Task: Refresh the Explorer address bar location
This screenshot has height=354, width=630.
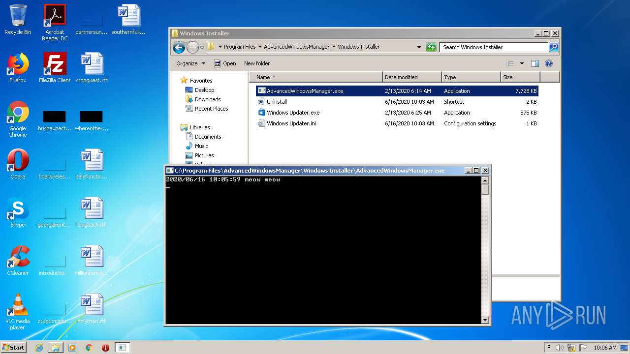Action: click(x=431, y=47)
